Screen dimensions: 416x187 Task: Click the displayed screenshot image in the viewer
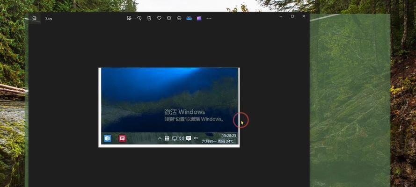[x=169, y=107]
